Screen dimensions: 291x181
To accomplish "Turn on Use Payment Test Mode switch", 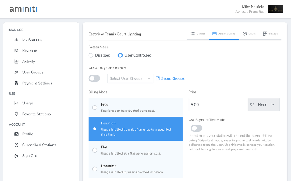I will [197, 128].
